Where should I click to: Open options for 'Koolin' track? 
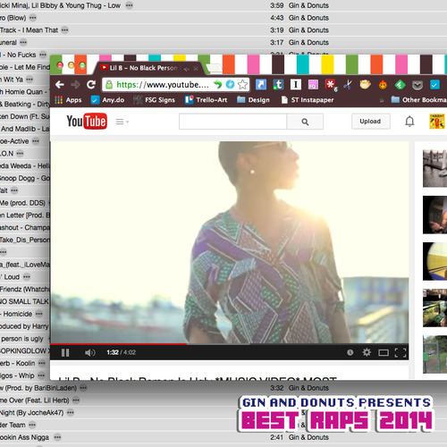click(x=42, y=363)
